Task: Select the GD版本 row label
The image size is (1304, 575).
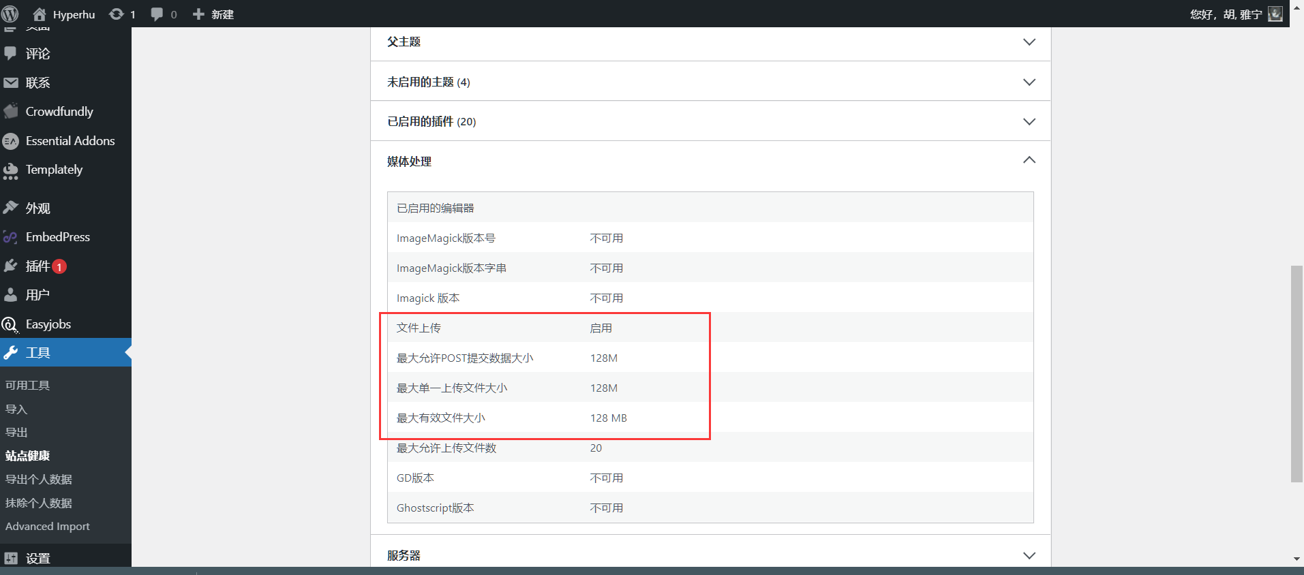Action: 415,478
